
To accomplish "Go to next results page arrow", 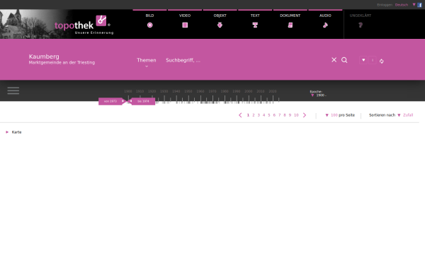I will pos(305,115).
